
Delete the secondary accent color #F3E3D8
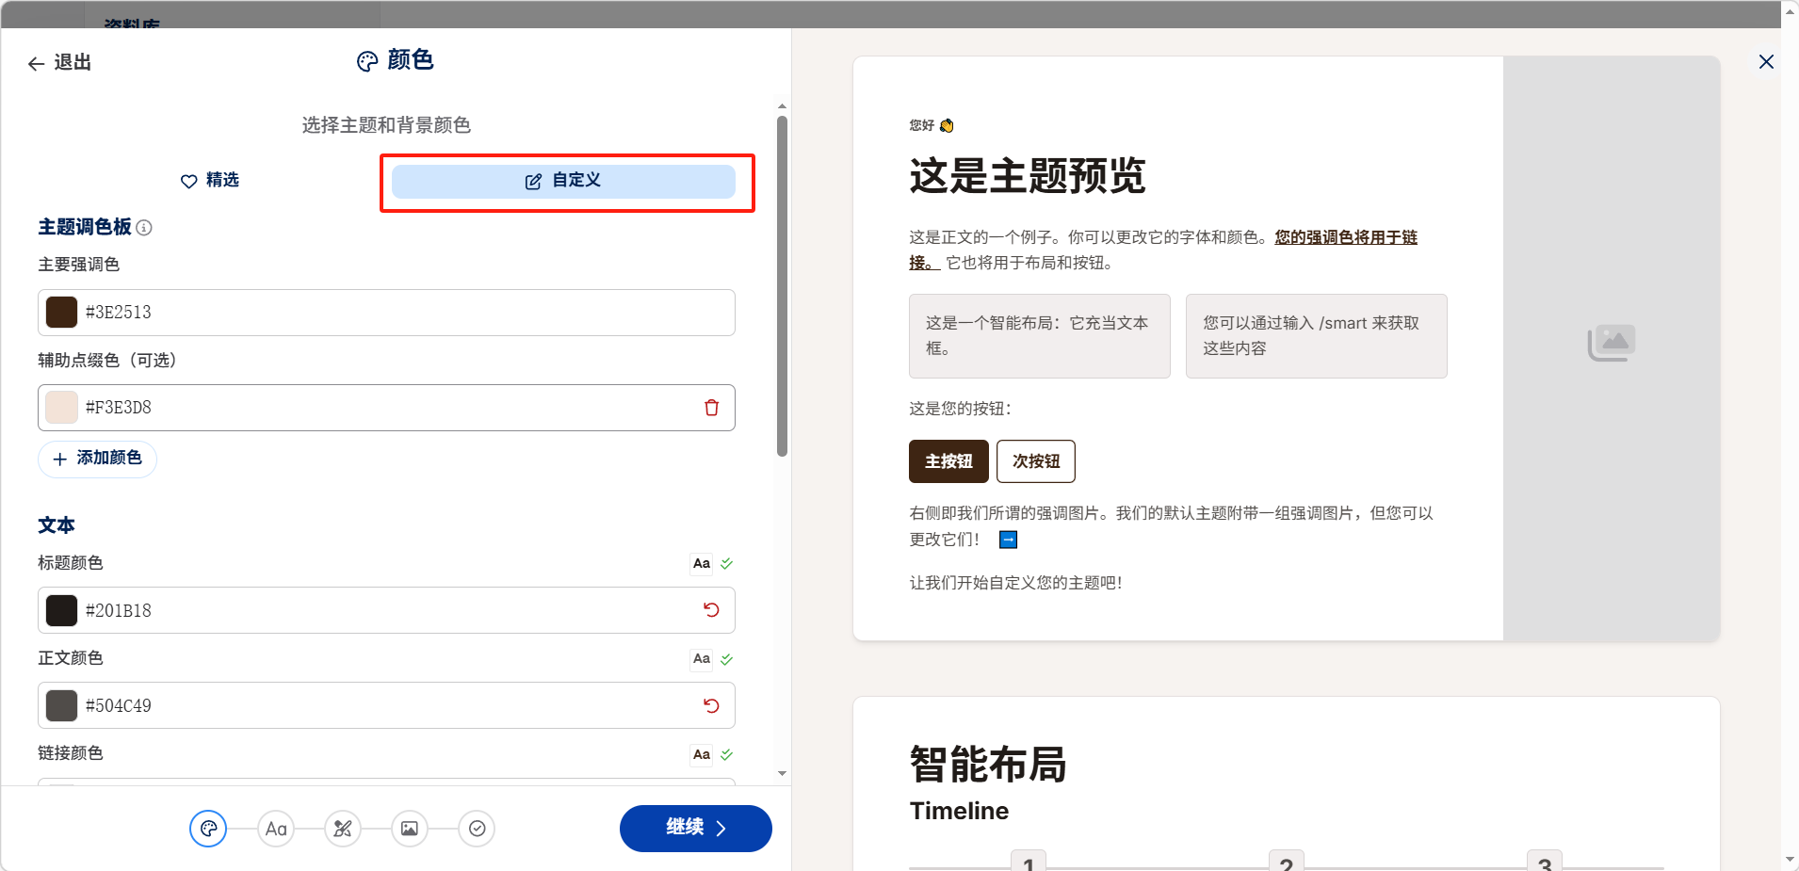coord(712,408)
